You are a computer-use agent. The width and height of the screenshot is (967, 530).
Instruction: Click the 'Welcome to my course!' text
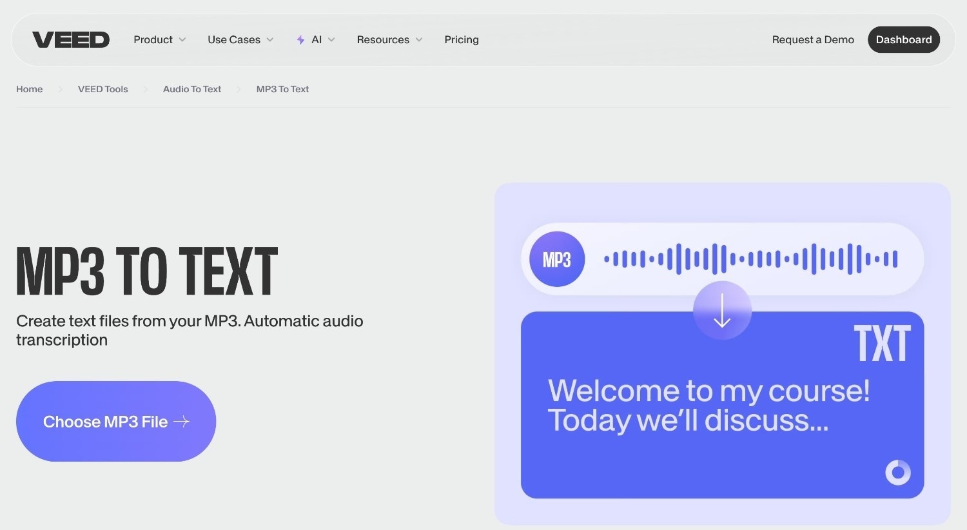(708, 391)
